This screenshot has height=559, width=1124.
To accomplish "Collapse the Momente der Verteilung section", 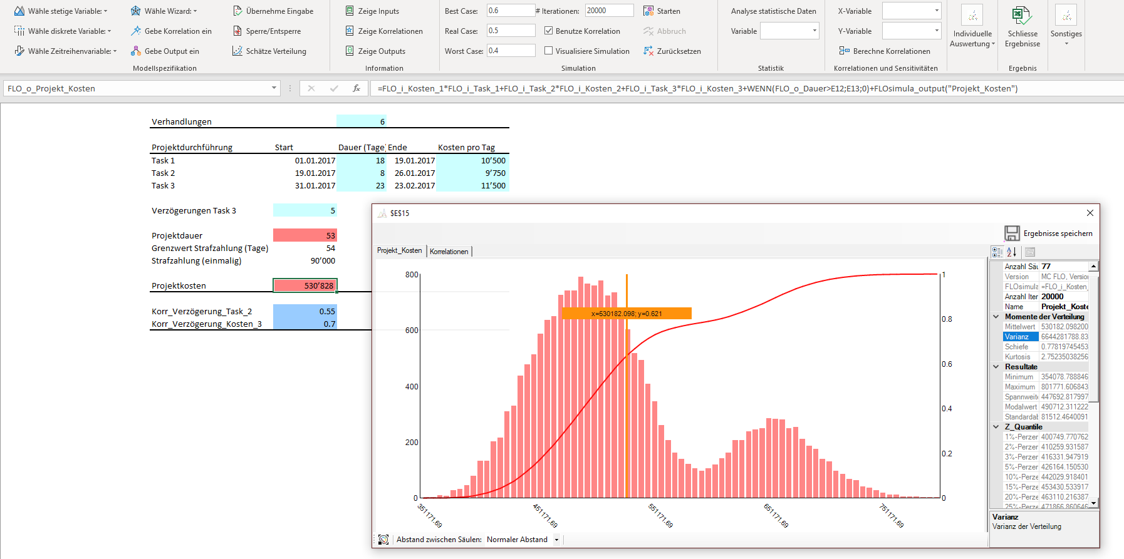I will (996, 317).
